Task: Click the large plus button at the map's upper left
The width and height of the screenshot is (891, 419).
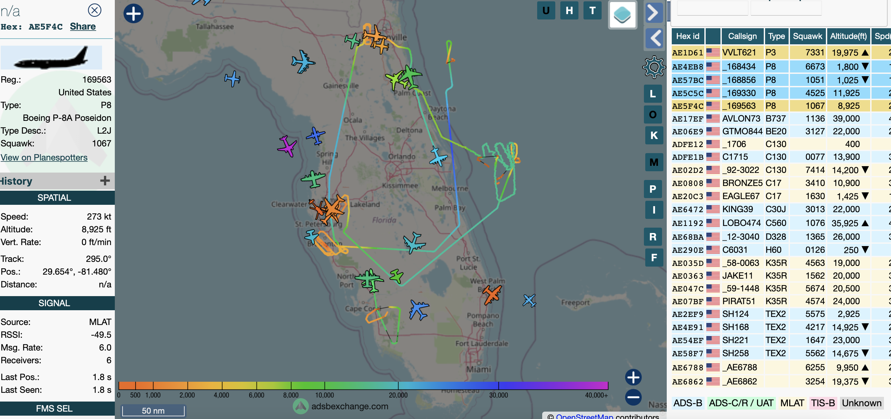Action: click(x=133, y=14)
